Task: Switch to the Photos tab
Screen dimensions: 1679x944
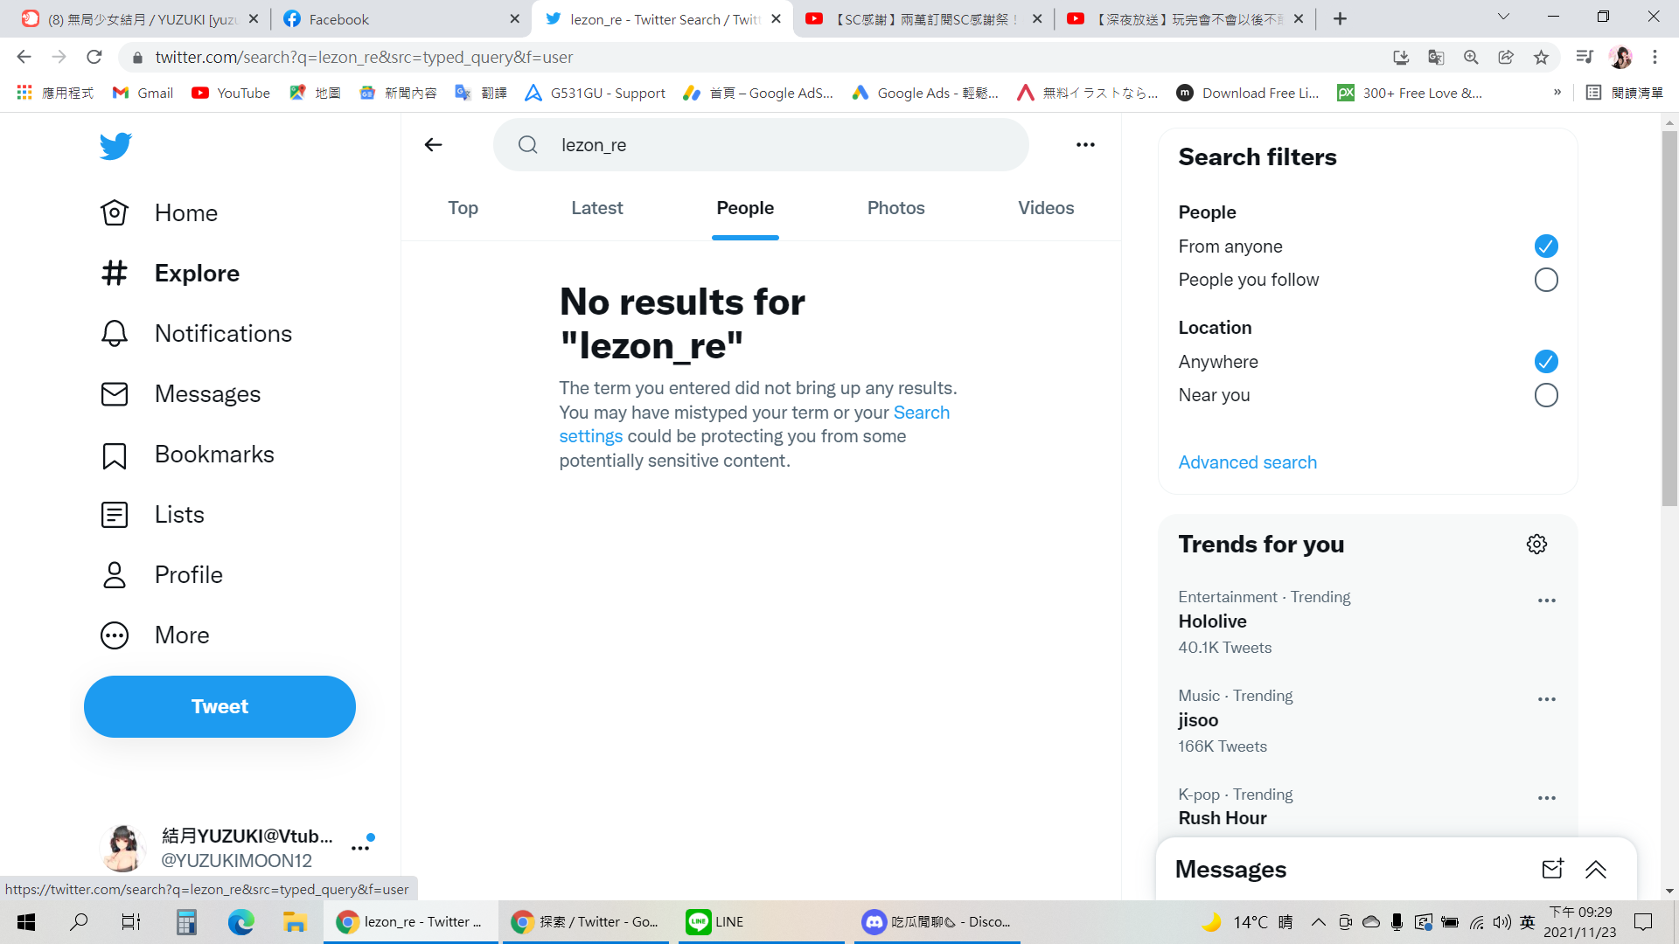Action: (x=896, y=208)
